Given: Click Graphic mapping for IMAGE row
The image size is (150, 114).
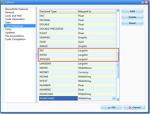Looking at the screenshot, I should [97, 46].
